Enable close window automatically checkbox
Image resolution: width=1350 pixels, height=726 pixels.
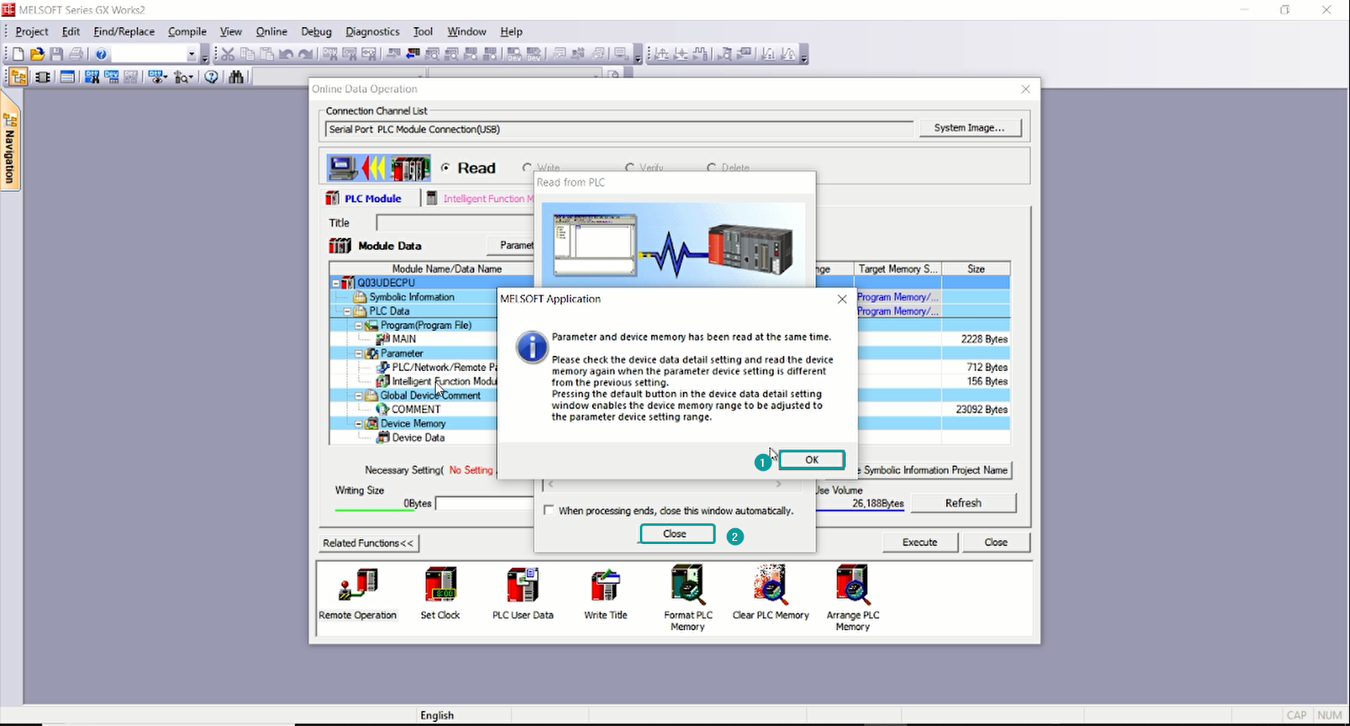(549, 511)
